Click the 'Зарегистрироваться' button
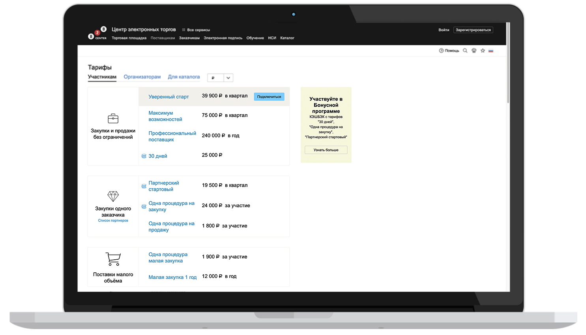586x335 pixels. 473,30
